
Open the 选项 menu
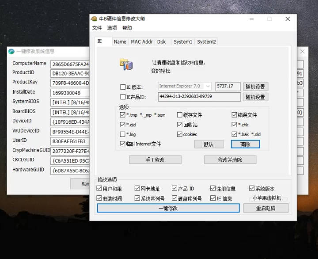(x=112, y=28)
